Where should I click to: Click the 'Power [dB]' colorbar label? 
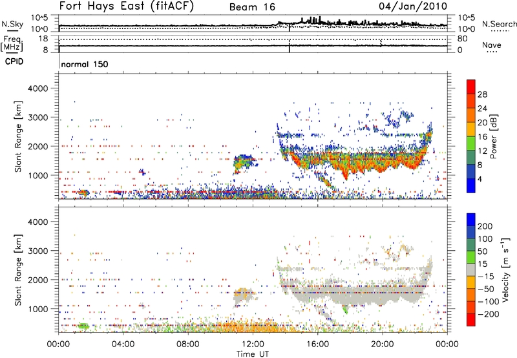pos(494,136)
